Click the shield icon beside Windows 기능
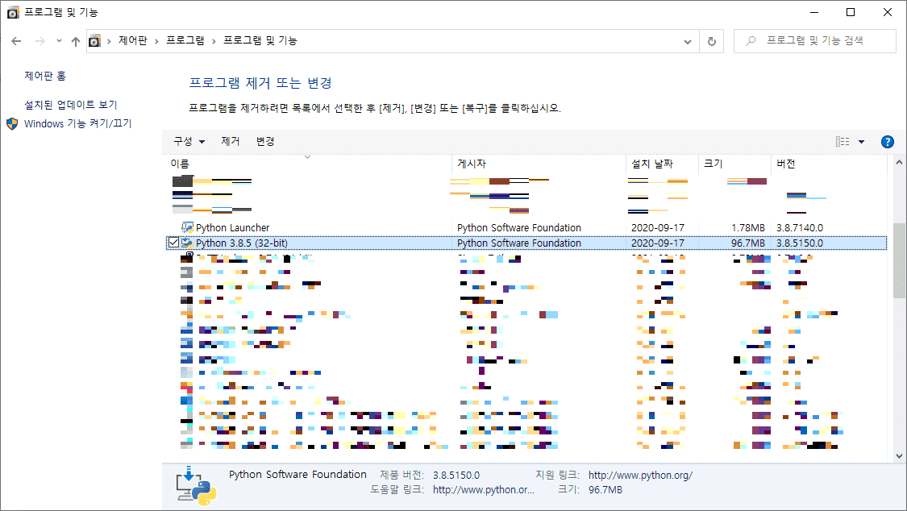Viewport: 907px width, 511px height. [x=12, y=123]
